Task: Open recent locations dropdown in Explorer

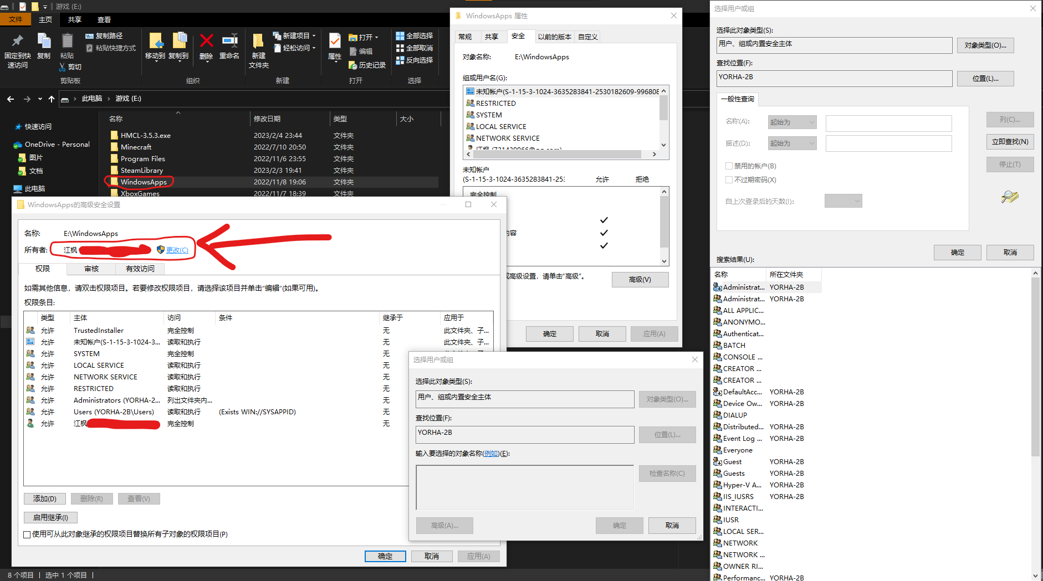Action: coord(40,99)
